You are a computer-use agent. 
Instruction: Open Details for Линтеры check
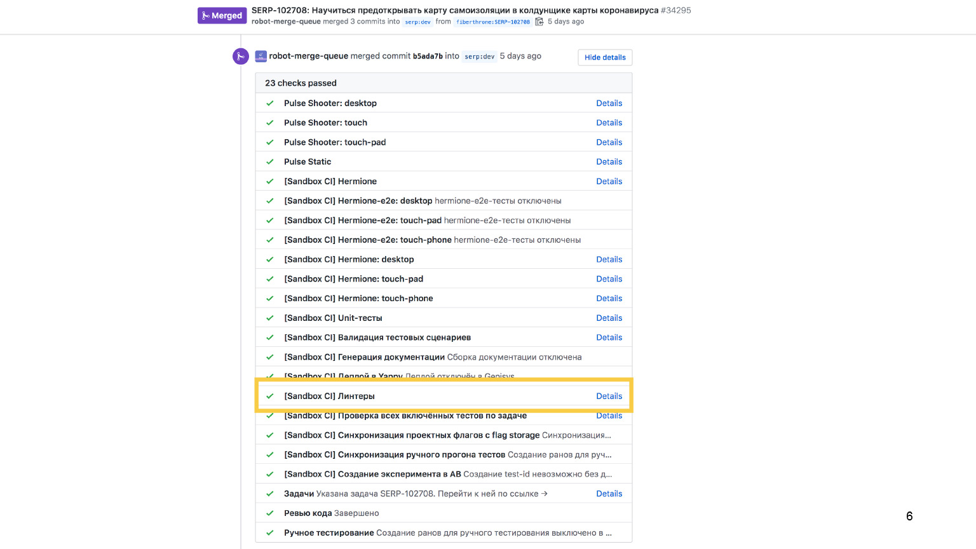coord(609,396)
